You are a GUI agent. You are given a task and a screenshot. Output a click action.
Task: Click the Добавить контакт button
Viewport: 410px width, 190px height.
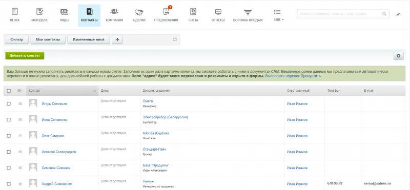pos(25,56)
